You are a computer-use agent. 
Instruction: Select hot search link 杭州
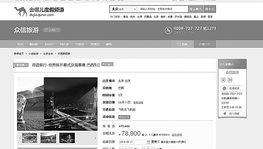(x=132, y=17)
